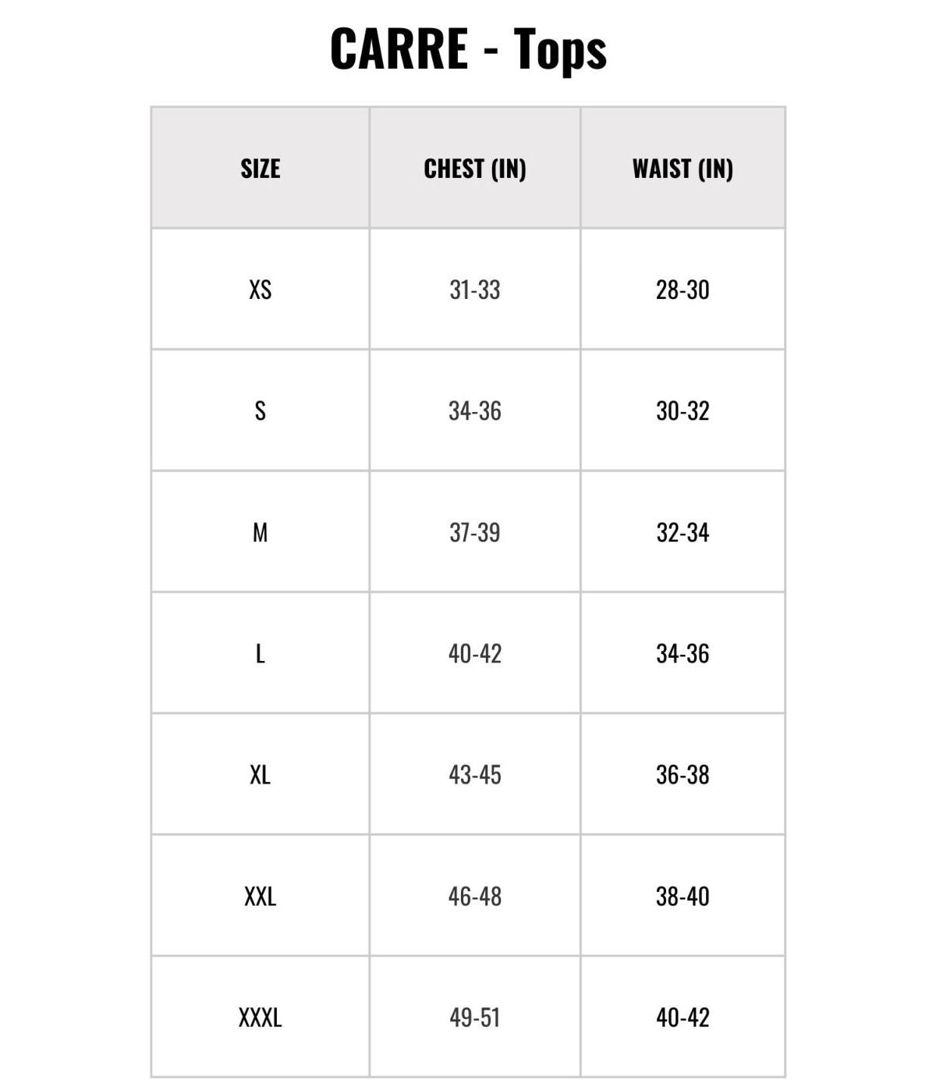Select waist value 32-34
Image resolution: width=936 pixels, height=1091 pixels.
pyautogui.click(x=682, y=532)
